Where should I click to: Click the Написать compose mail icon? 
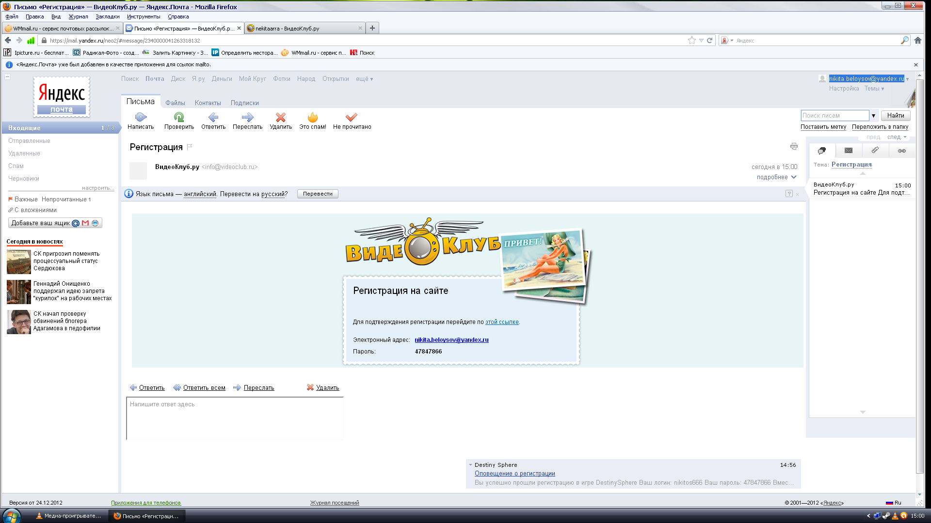click(141, 117)
